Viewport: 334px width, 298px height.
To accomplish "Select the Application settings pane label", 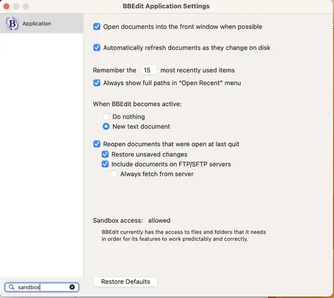I will (x=37, y=24).
